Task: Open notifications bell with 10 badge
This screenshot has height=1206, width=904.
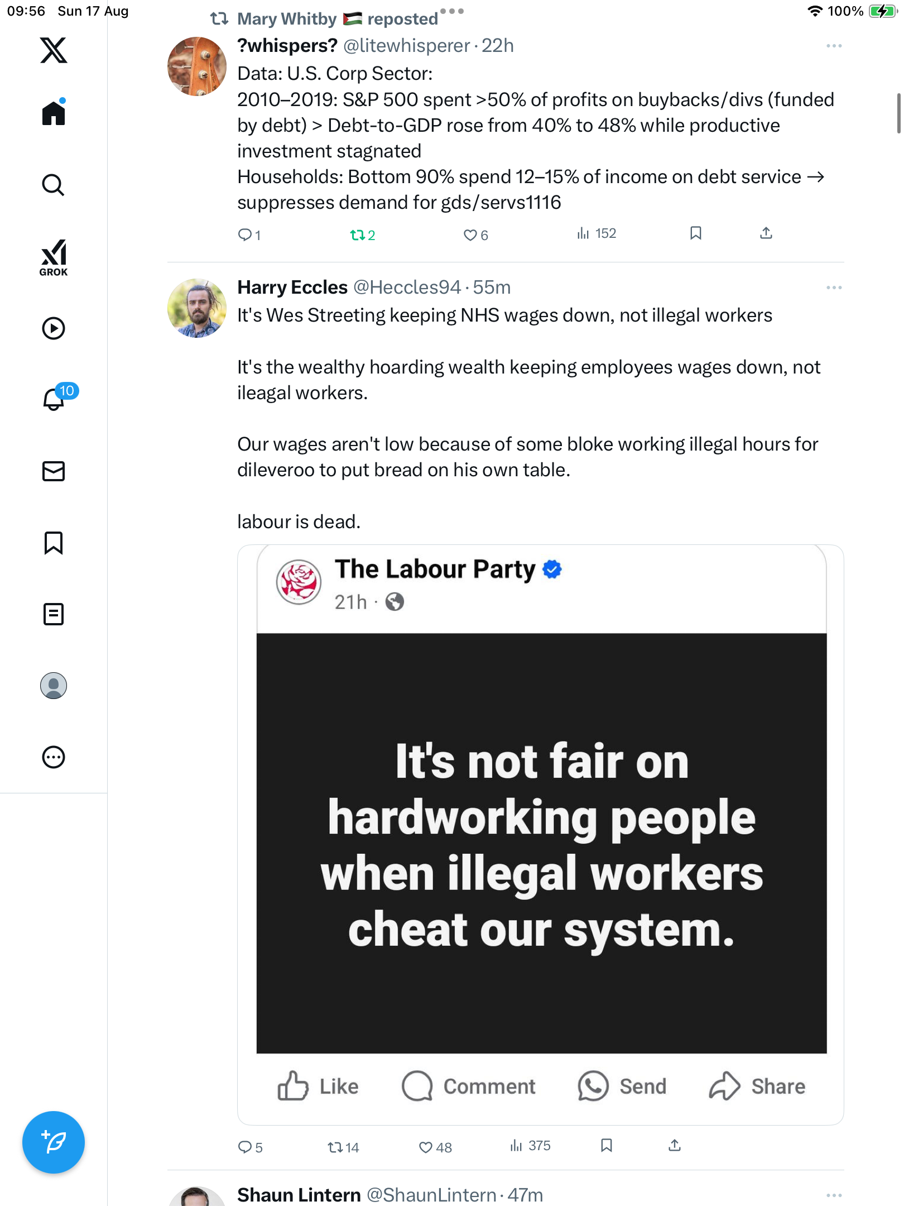Action: 54,399
